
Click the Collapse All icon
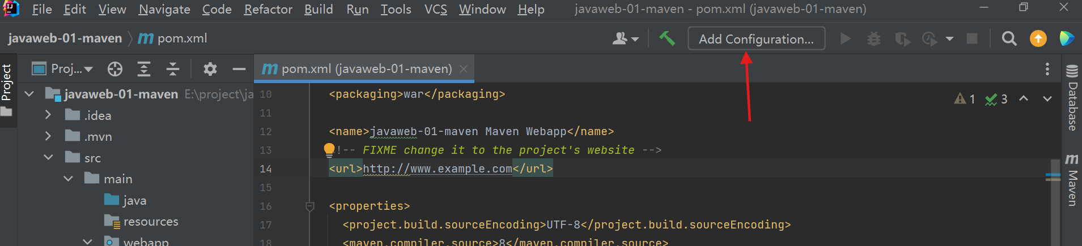[x=173, y=69]
